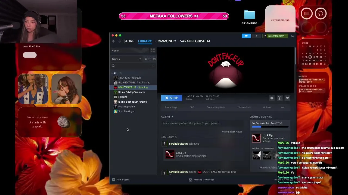Open the Steam announcements megaphone icon
The image size is (348, 195).
click(246, 36)
